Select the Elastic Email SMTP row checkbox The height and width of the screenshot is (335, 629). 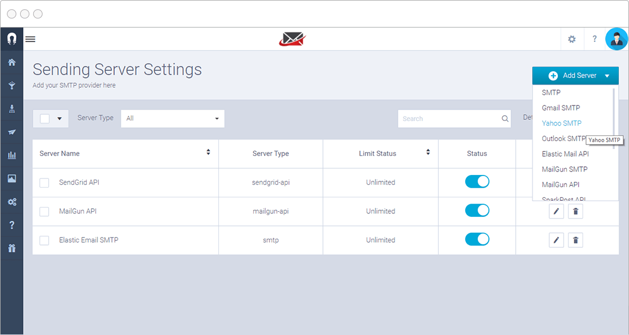click(44, 240)
